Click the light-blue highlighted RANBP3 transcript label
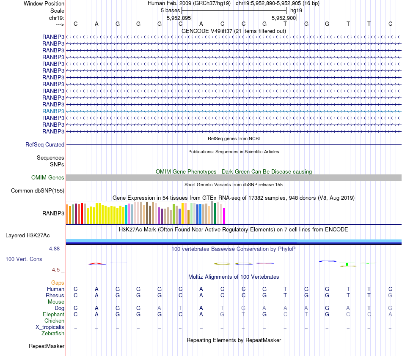This screenshot has width=402, height=356. (x=53, y=111)
